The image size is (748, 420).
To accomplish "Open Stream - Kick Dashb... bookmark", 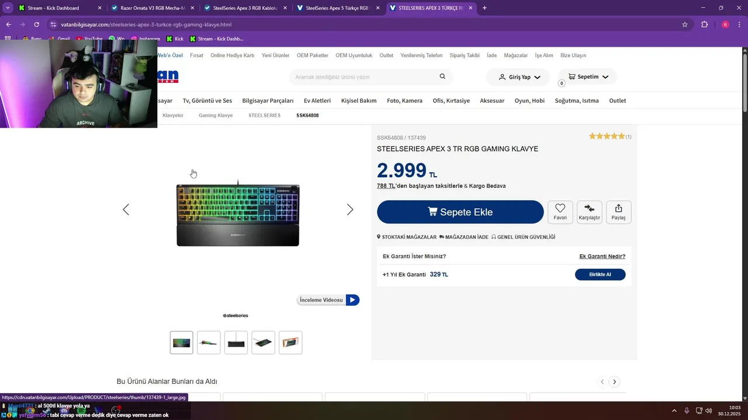I will pos(216,38).
